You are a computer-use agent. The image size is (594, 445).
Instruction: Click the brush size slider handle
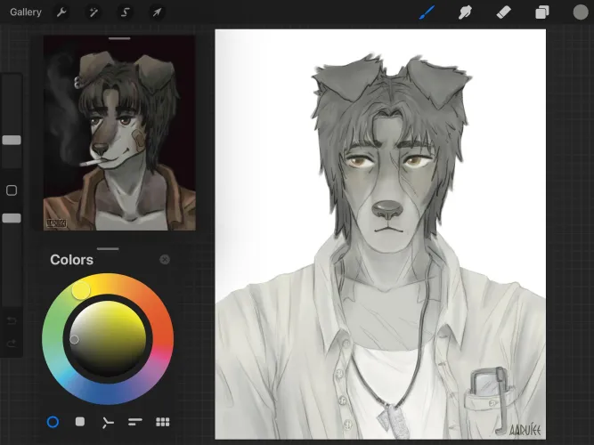tap(12, 140)
